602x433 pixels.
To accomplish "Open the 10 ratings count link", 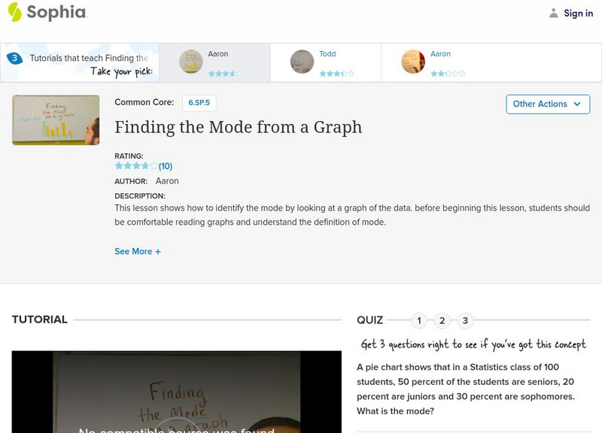I will click(x=166, y=166).
